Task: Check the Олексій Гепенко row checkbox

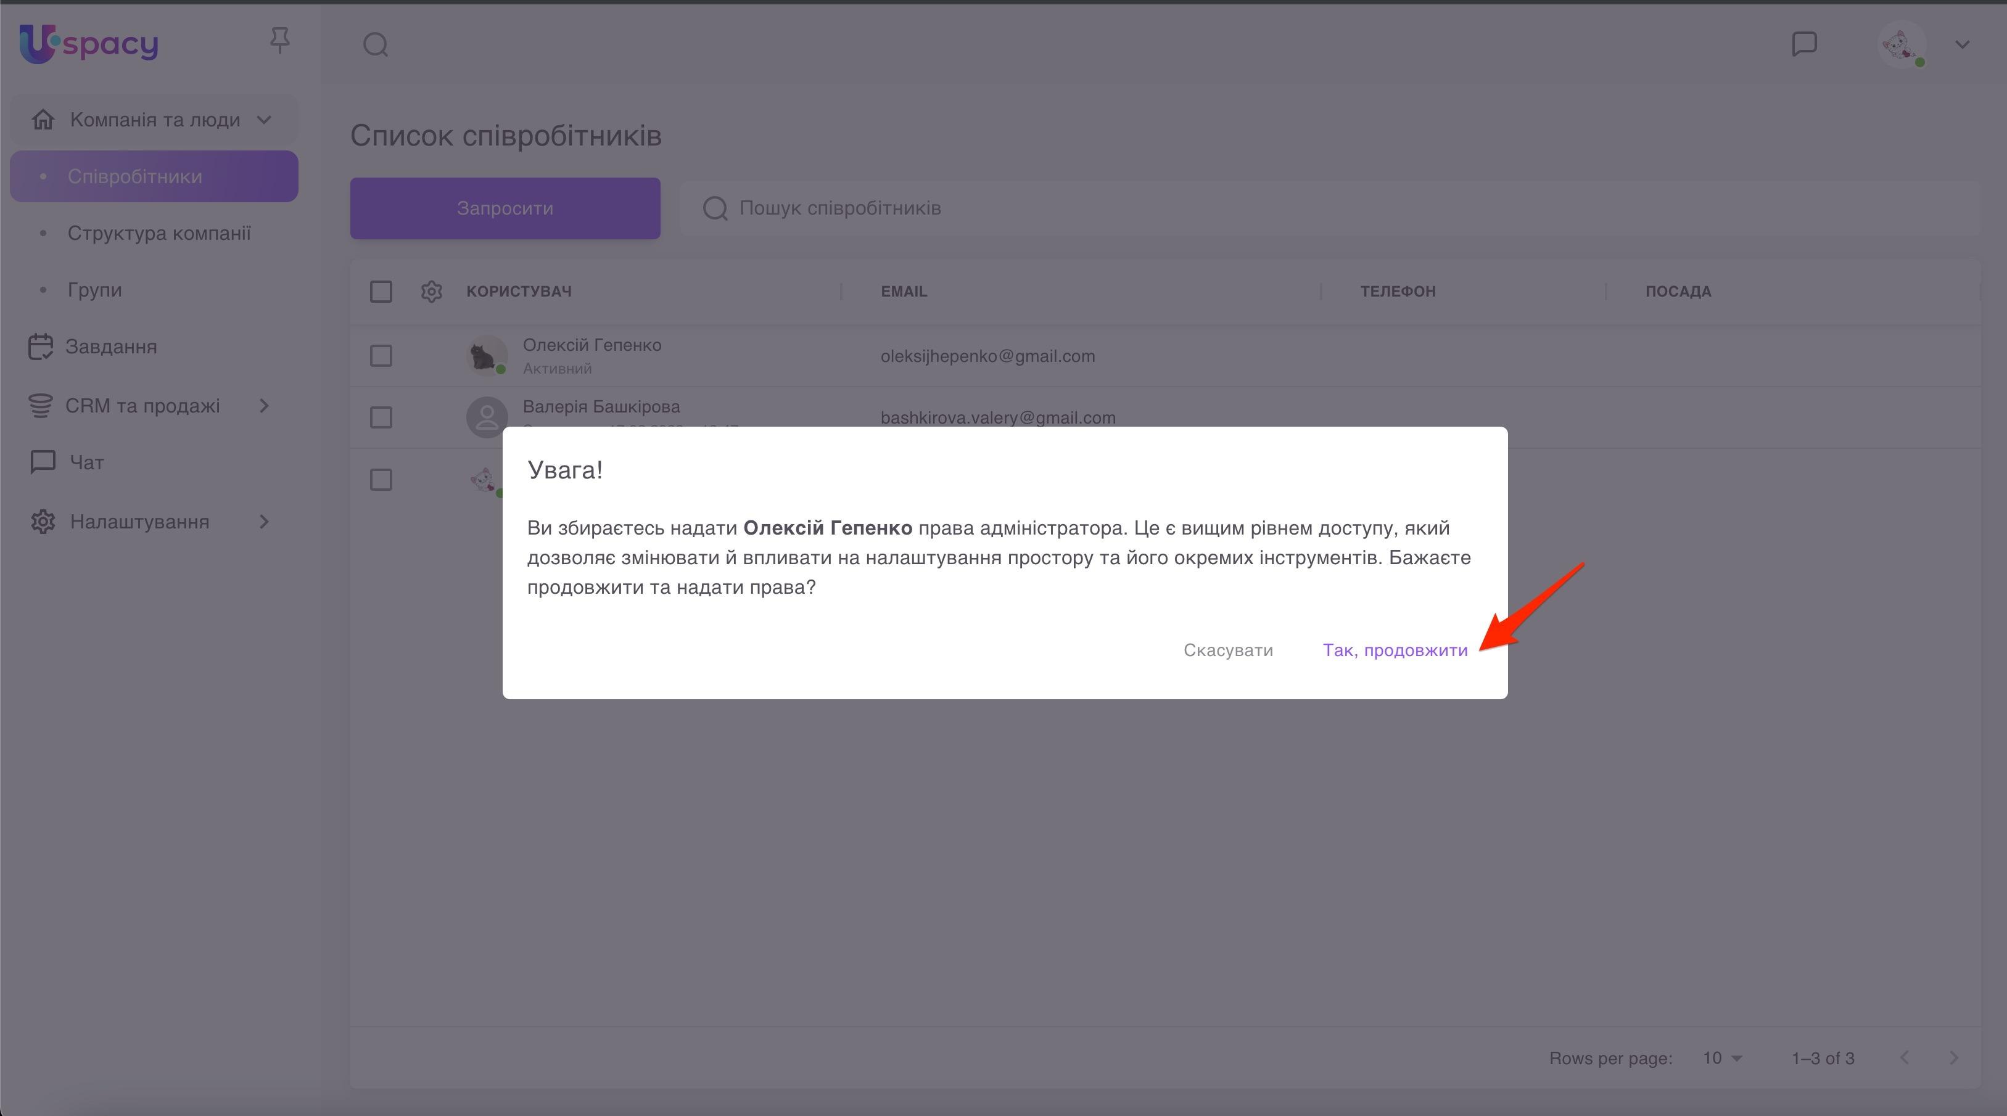Action: tap(381, 356)
